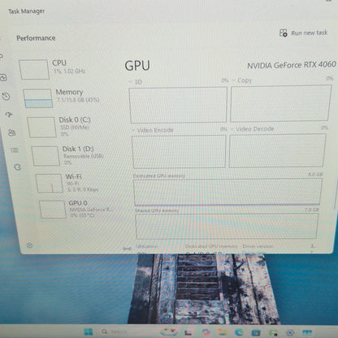Screen dimensions: 338x338
Task: Open the Services icon in sidebar
Action: pos(18,167)
